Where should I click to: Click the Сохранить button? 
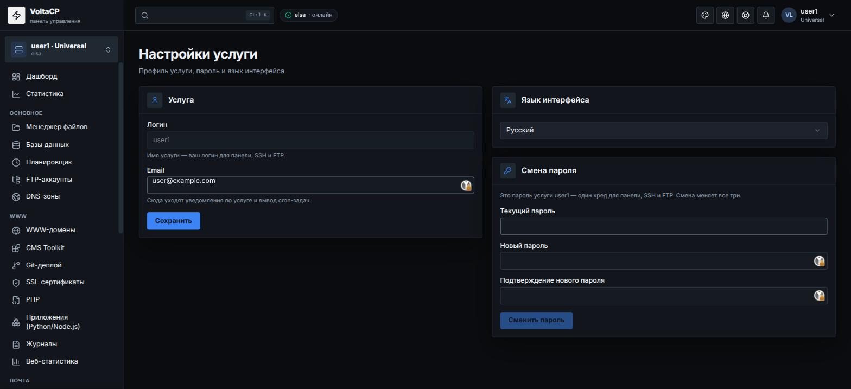tap(174, 221)
